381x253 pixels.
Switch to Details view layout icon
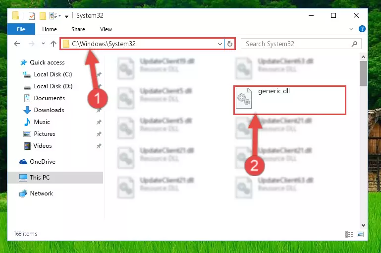pos(349,234)
